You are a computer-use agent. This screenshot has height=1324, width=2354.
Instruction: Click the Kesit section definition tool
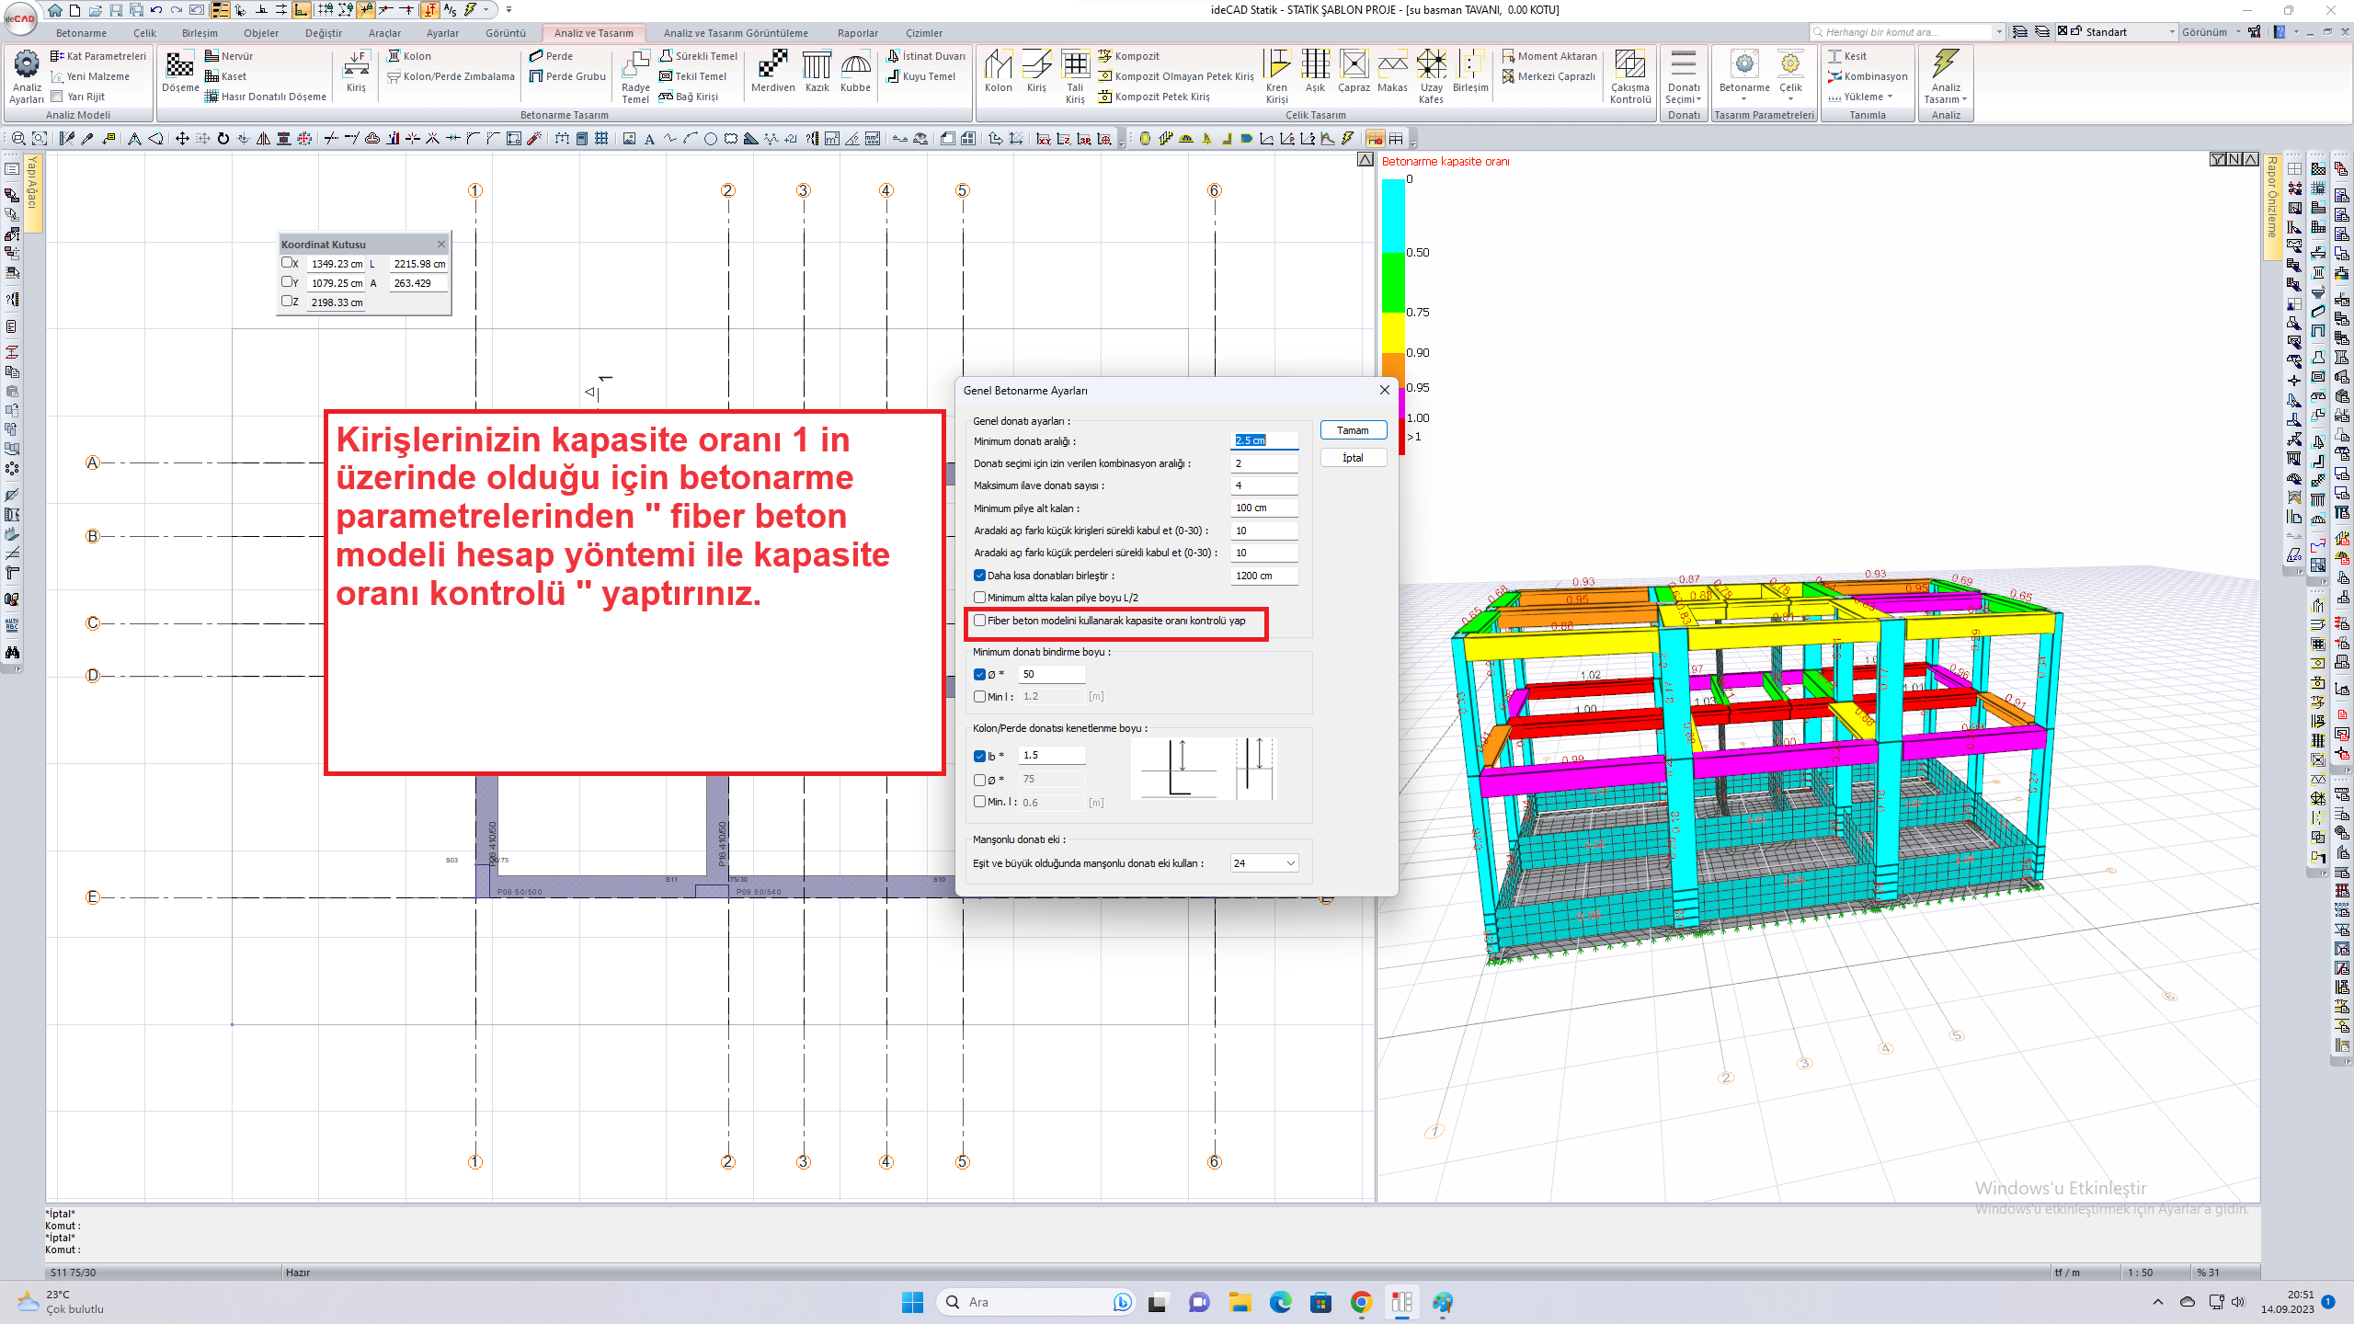pos(1847,56)
